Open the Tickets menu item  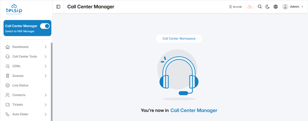tap(26, 105)
